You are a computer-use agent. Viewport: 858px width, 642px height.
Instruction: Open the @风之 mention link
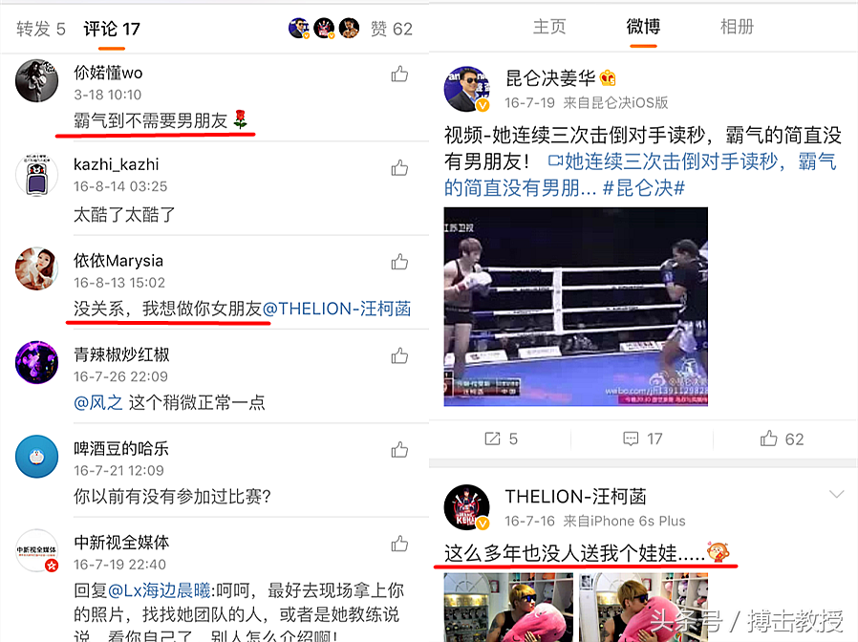98,403
